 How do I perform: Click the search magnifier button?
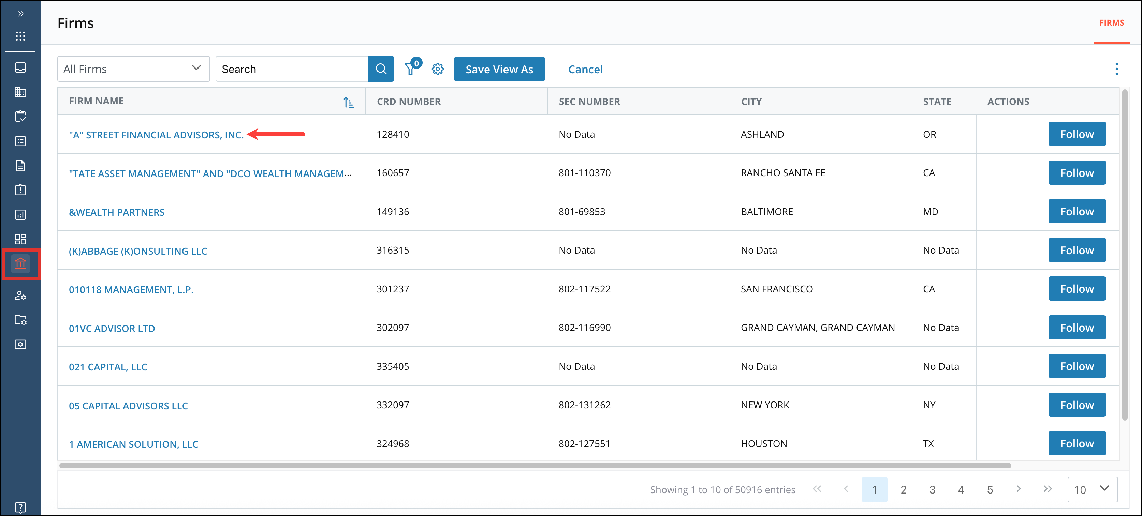coord(381,69)
